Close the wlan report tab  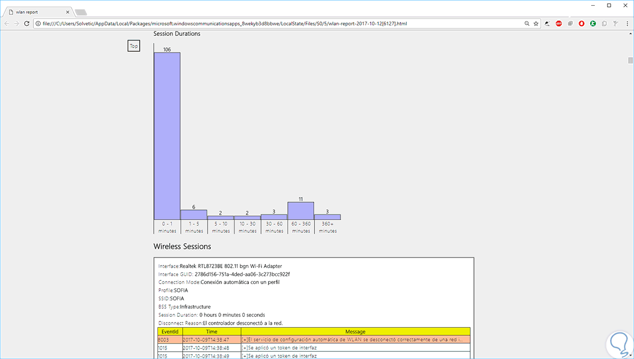click(x=69, y=12)
